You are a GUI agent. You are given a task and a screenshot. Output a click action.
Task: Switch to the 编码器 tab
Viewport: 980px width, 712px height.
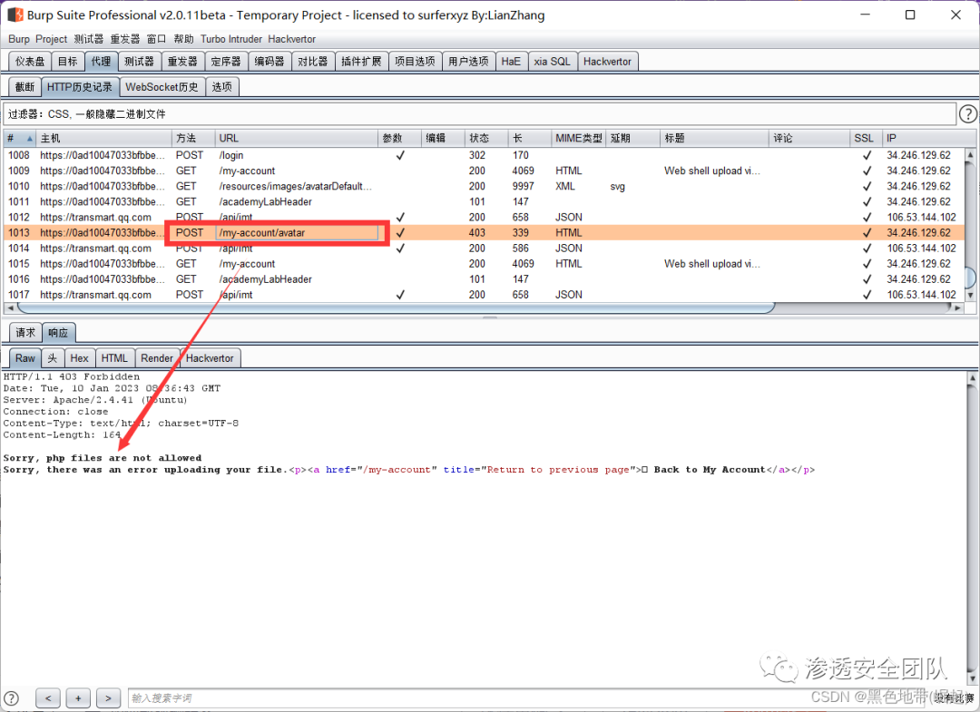point(269,61)
